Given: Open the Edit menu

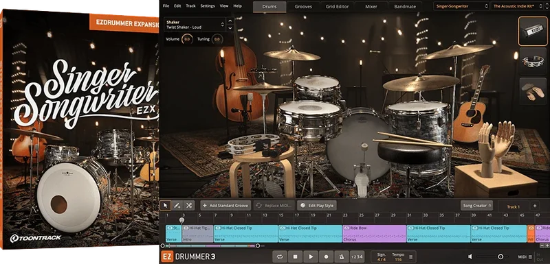Looking at the screenshot, I should [x=177, y=6].
